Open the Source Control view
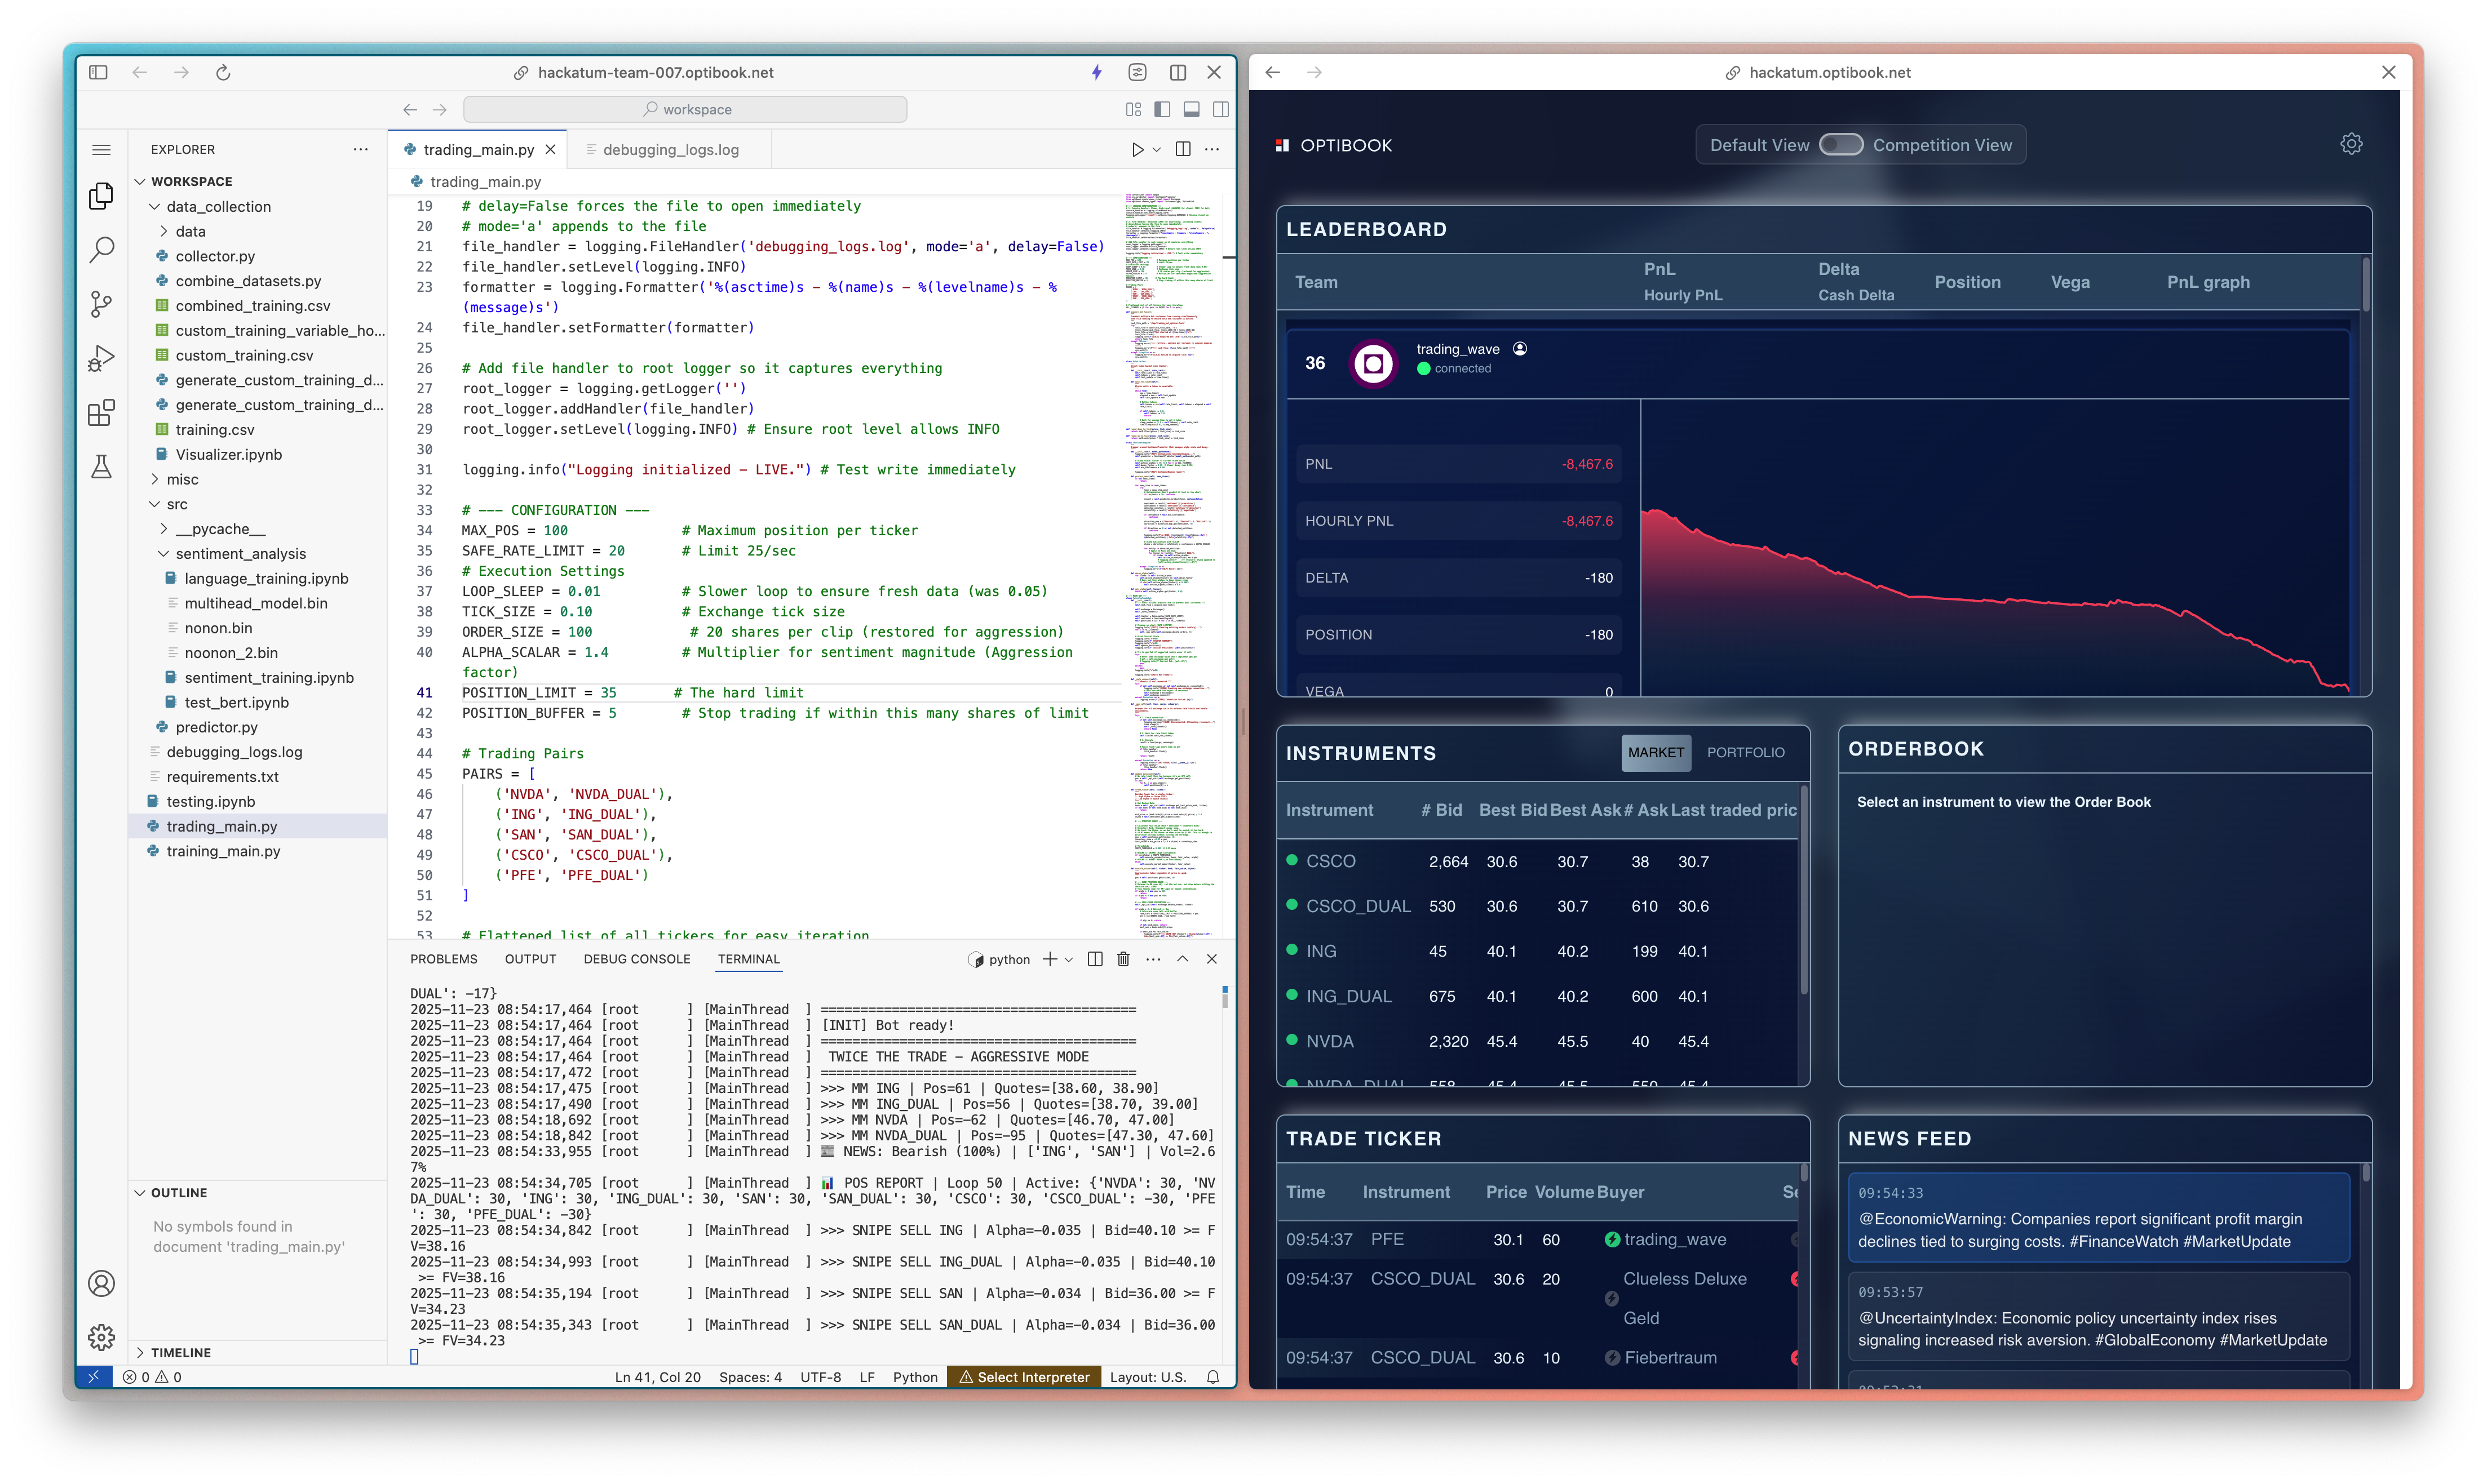 click(x=101, y=304)
